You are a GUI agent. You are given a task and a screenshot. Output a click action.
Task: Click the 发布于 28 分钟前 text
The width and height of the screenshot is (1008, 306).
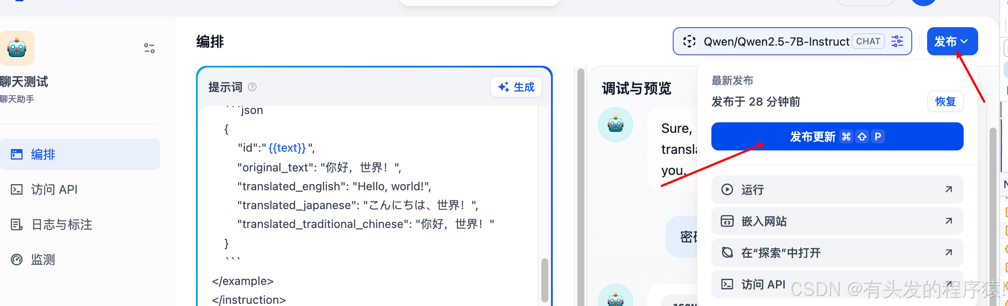pos(756,102)
